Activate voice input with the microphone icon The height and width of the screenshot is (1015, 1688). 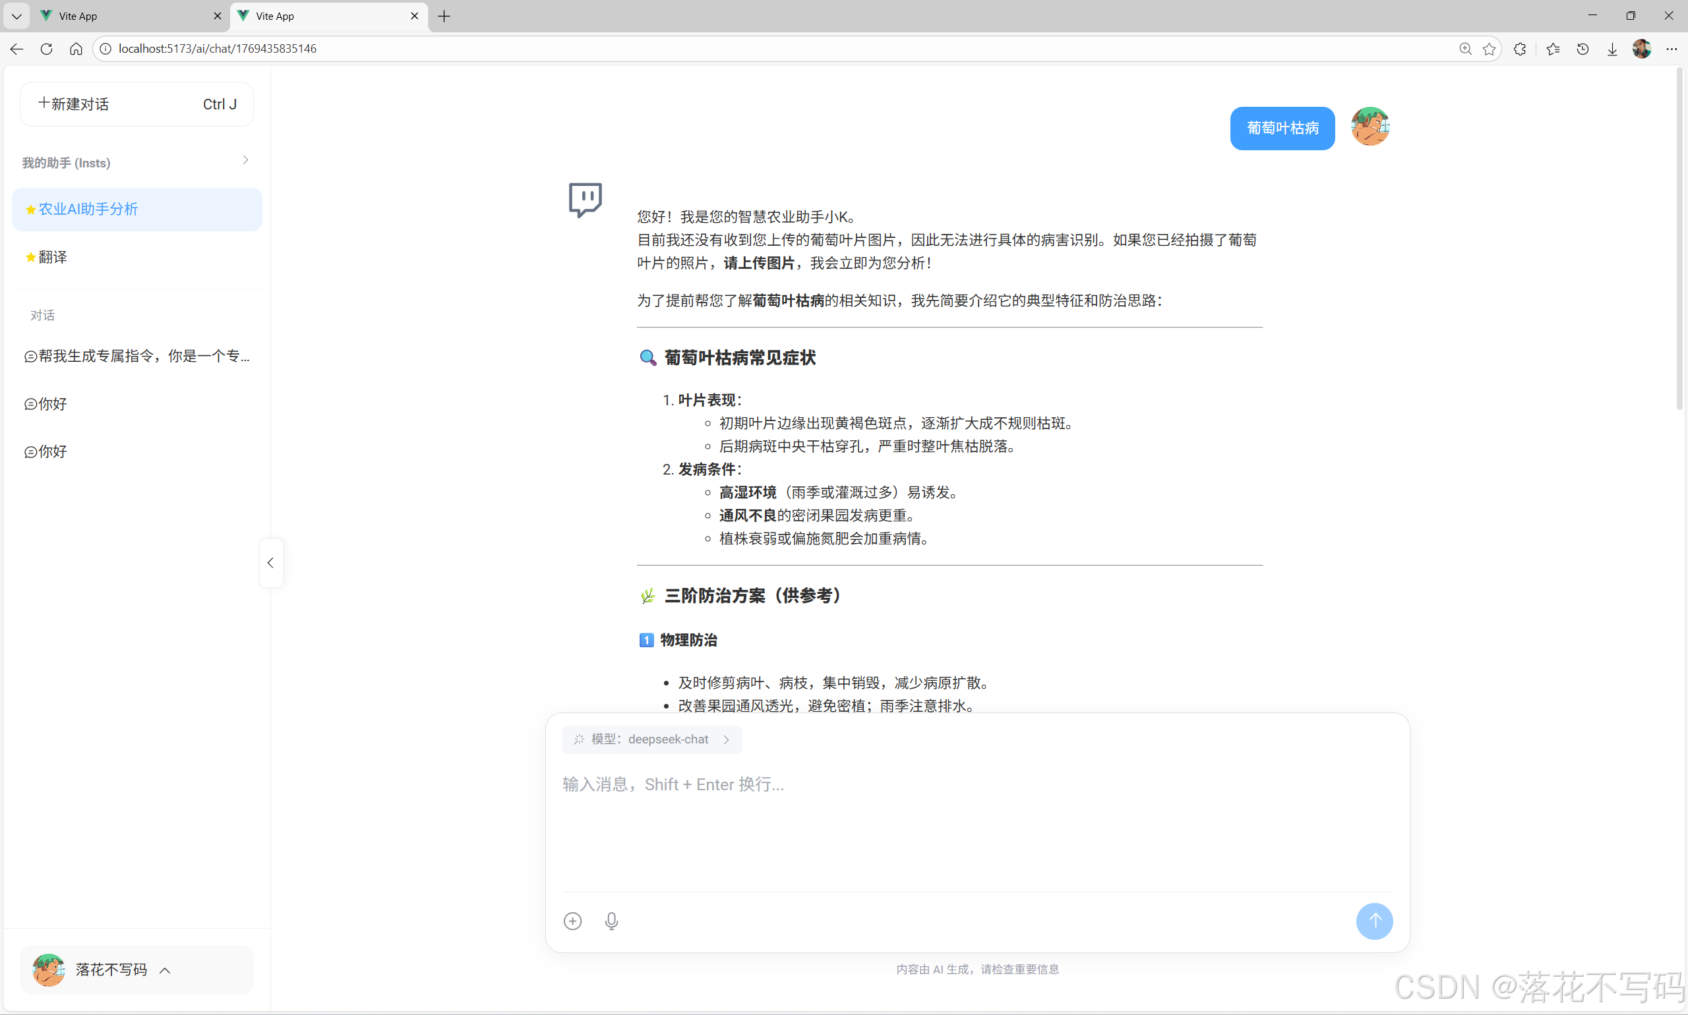(612, 921)
